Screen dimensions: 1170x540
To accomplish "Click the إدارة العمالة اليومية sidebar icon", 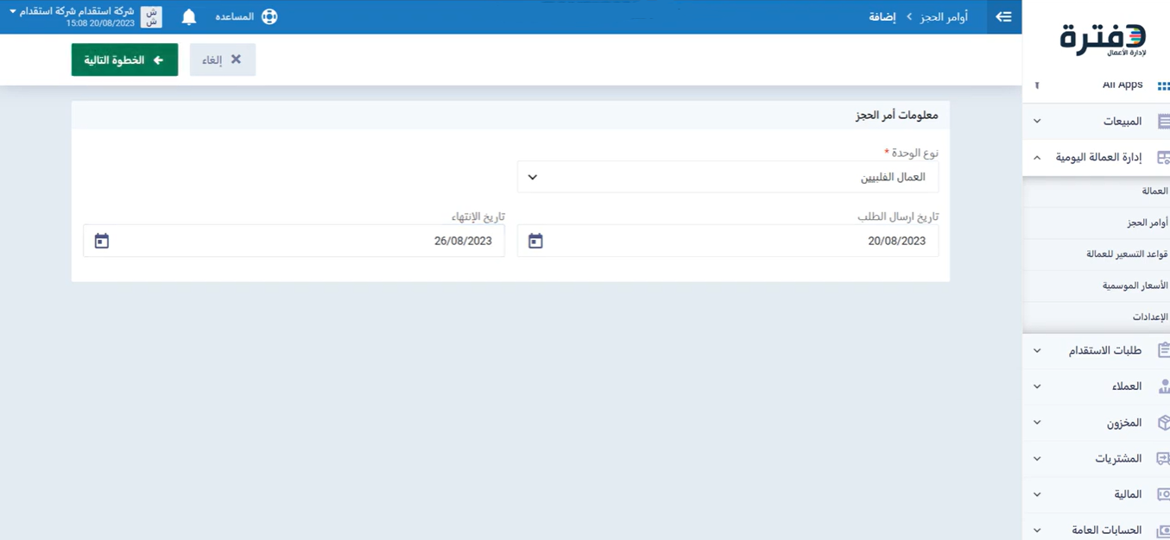I will 1163,158.
